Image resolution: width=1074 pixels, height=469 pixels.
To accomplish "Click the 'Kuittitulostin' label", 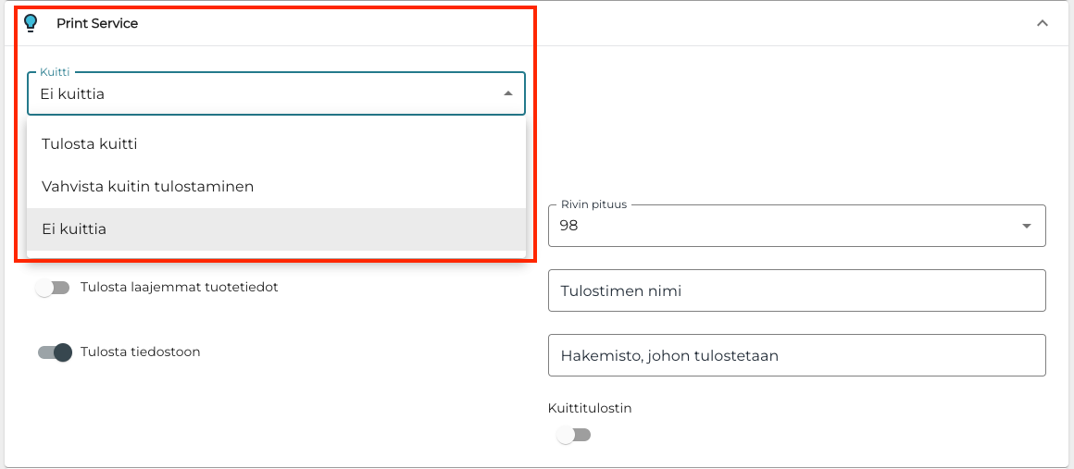I will [x=590, y=407].
